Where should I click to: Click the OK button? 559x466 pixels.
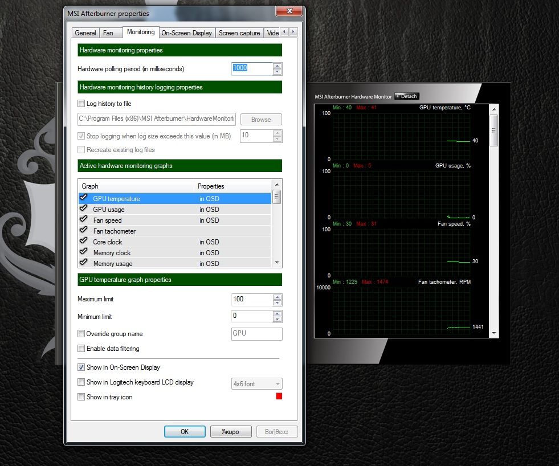pos(185,432)
